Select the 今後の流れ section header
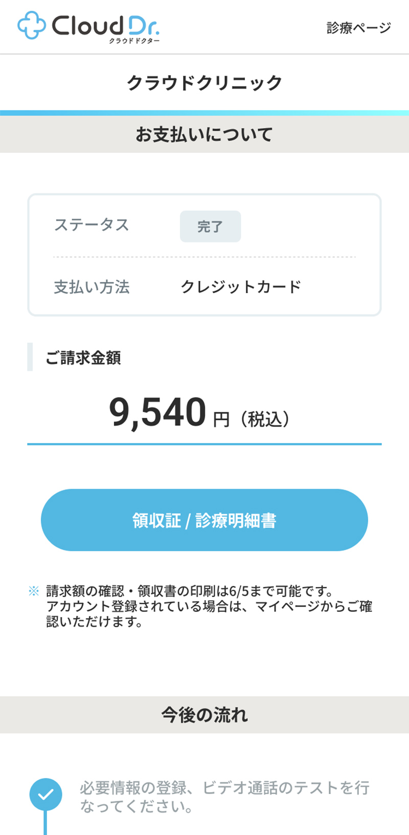The width and height of the screenshot is (409, 835). click(204, 714)
